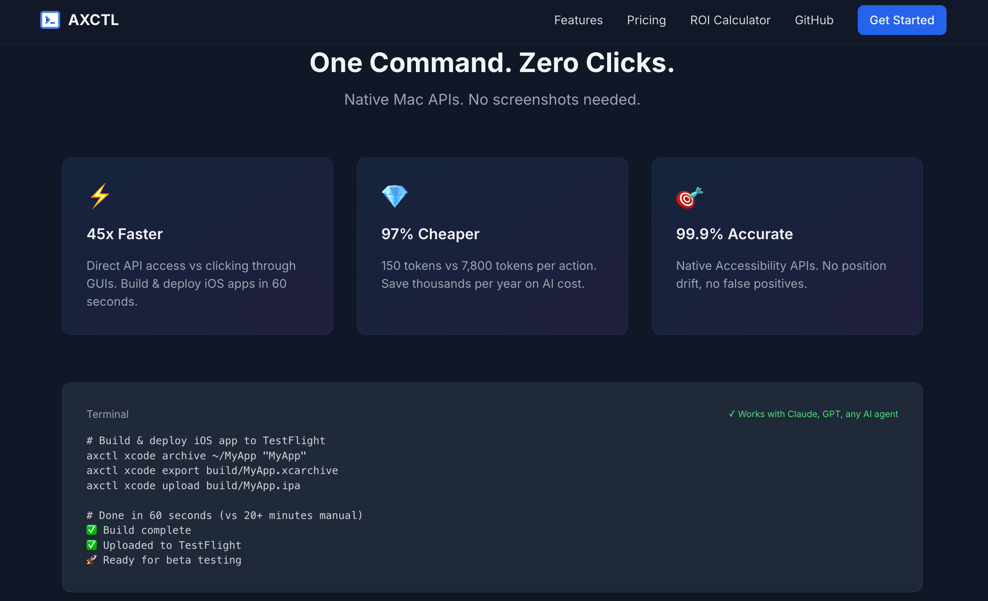This screenshot has width=988, height=601.
Task: Click the axctl xcode archive command line
Action: coord(196,456)
